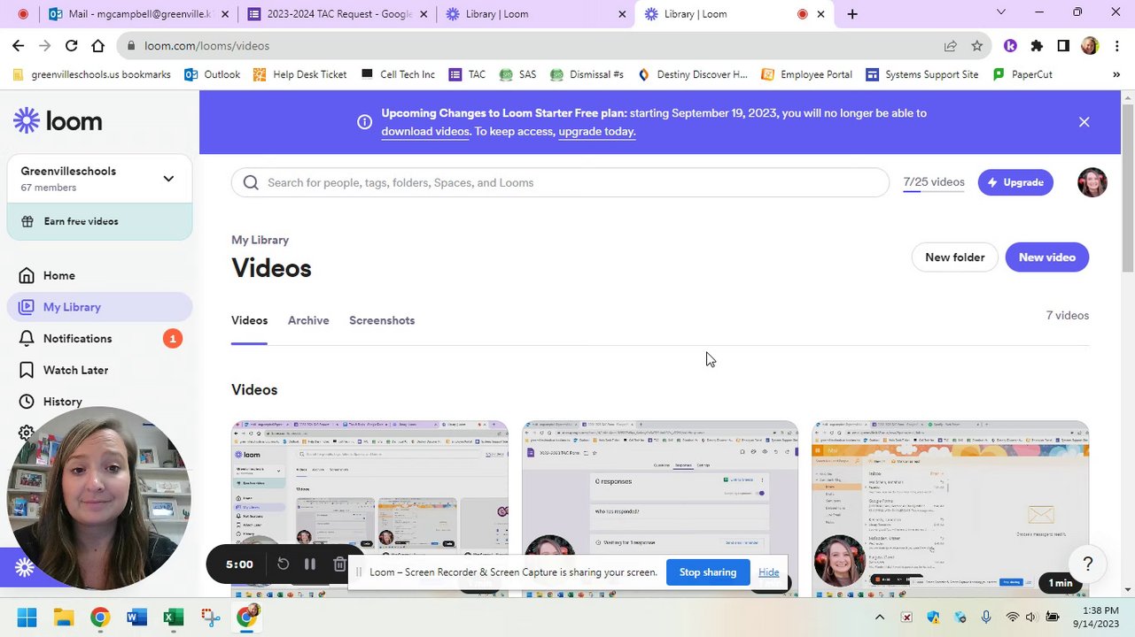The width and height of the screenshot is (1135, 637).
Task: Open the Help Desk Ticket bookmark
Action: point(299,74)
